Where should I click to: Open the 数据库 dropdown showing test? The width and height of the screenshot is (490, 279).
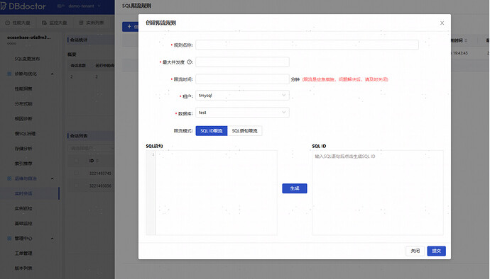point(242,113)
